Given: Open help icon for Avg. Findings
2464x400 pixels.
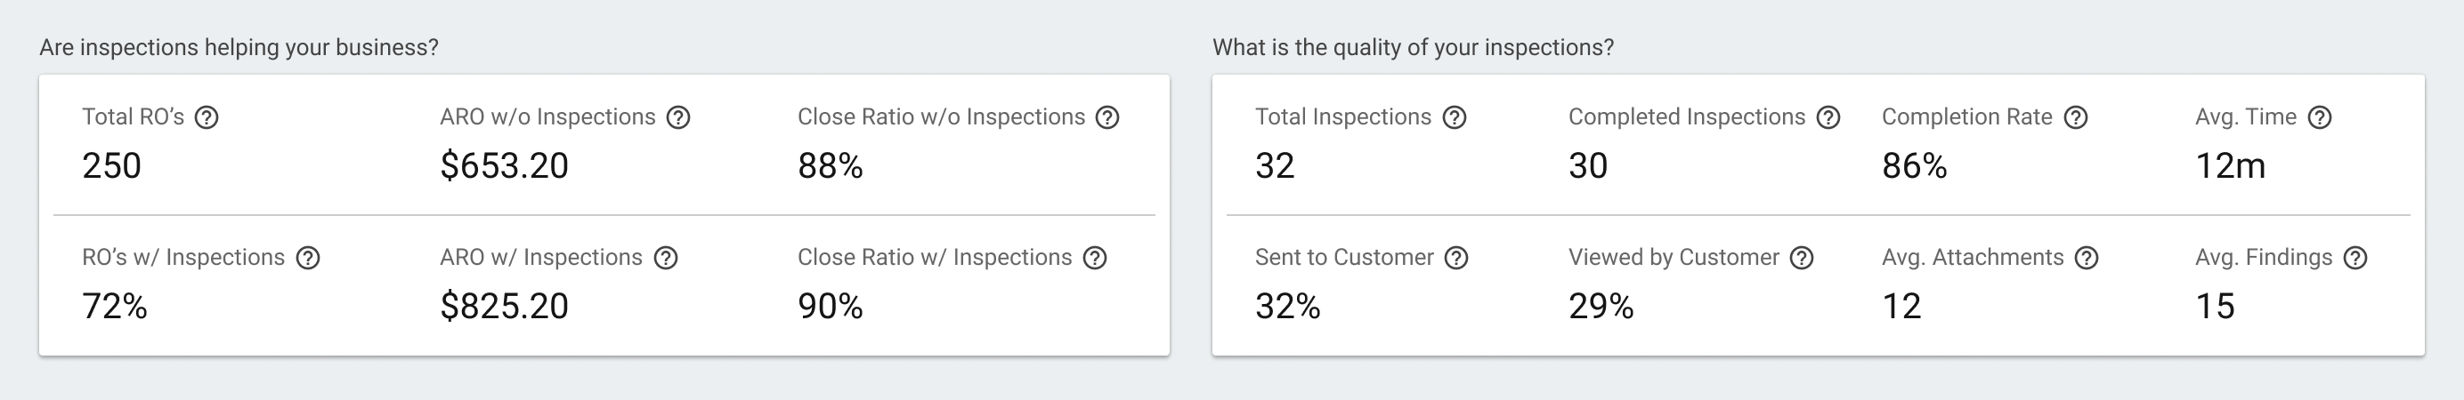Looking at the screenshot, I should tap(2356, 258).
